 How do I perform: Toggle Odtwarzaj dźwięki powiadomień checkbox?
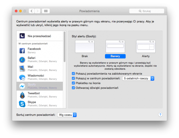[x=73, y=88]
